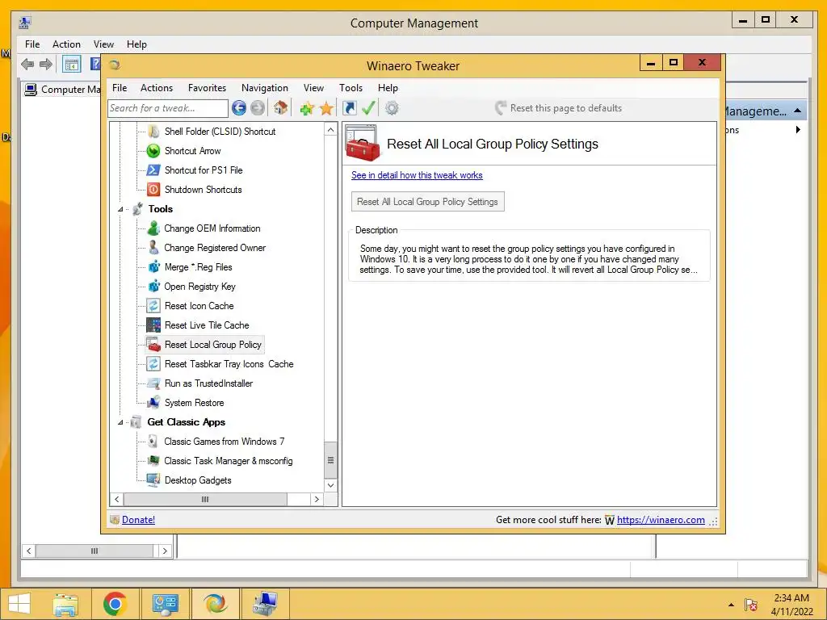This screenshot has height=620, width=827.
Task: Open the Actions menu in Winaero Tweaker
Action: (x=157, y=88)
